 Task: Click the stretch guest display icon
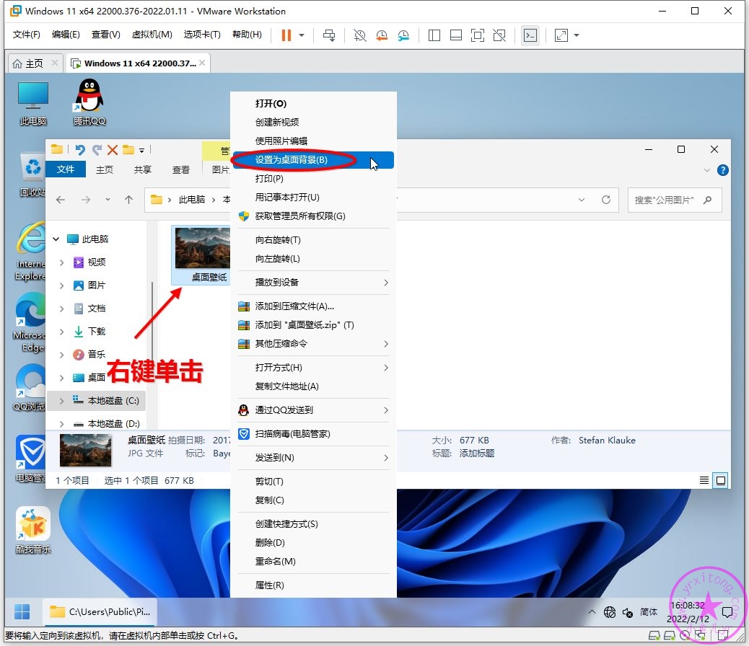(561, 35)
